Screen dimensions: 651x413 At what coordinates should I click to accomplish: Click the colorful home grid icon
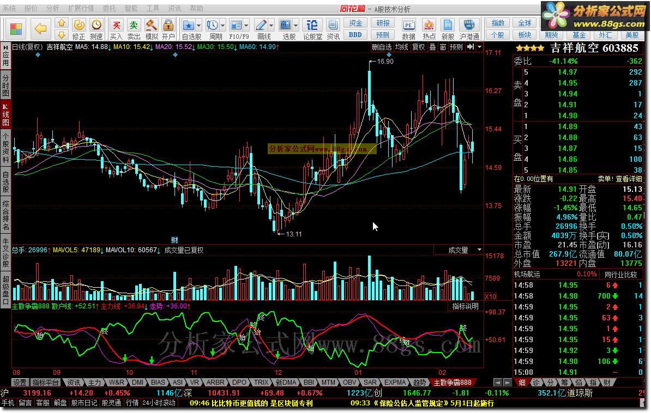(x=16, y=29)
